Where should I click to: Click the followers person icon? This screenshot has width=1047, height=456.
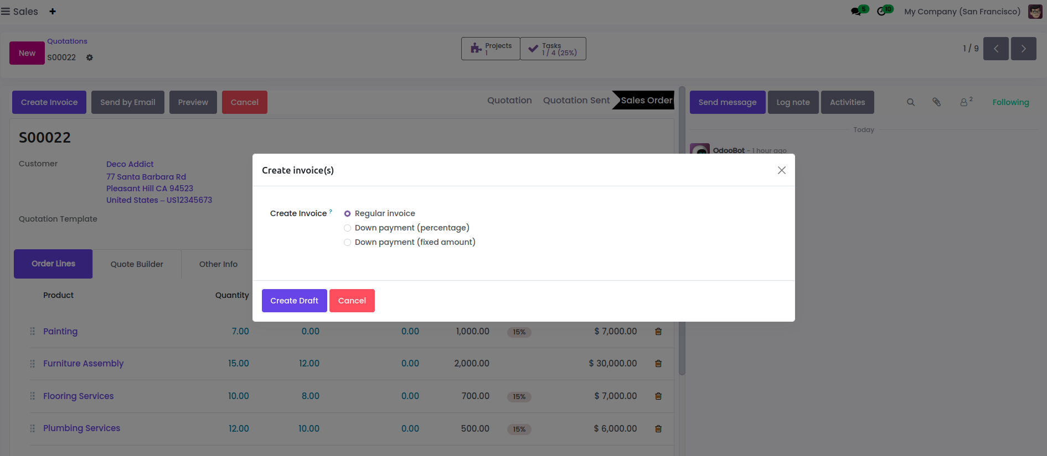pyautogui.click(x=964, y=102)
